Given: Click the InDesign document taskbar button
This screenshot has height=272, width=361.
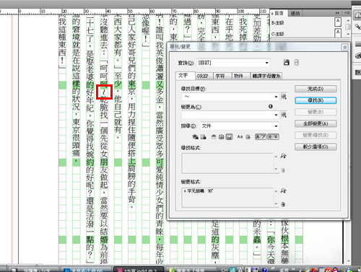Looking at the screenshot, I should (139, 270).
